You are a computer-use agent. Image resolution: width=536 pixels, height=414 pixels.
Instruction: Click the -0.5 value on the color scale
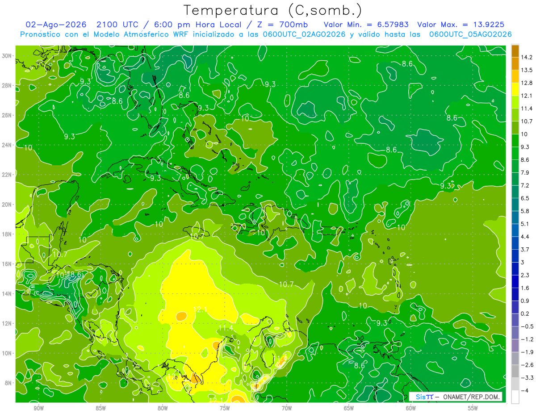point(527,326)
